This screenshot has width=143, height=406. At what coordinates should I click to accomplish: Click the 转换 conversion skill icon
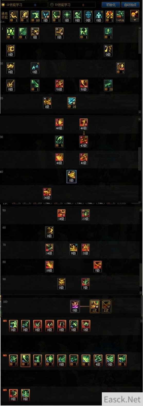coord(120,16)
